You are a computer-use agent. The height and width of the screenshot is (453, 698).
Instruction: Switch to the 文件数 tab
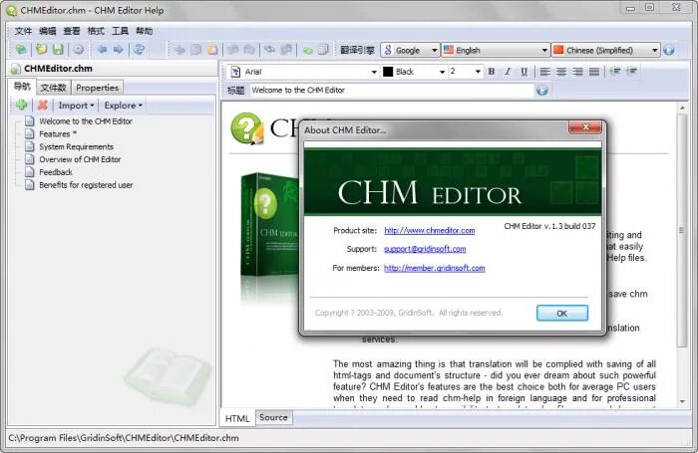tap(54, 88)
